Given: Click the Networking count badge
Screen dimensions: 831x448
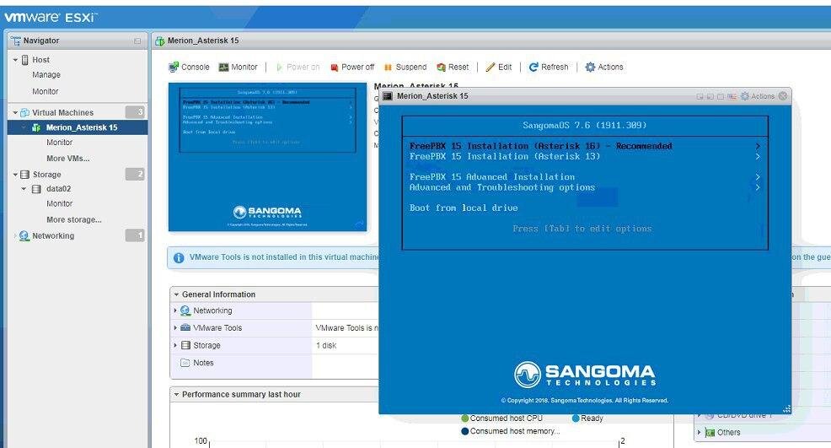Looking at the screenshot, I should coord(135,235).
